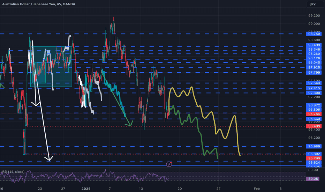Viewport: 325px width, 192px height.
Task: Select the 98.750 price level label
Action: (314, 34)
